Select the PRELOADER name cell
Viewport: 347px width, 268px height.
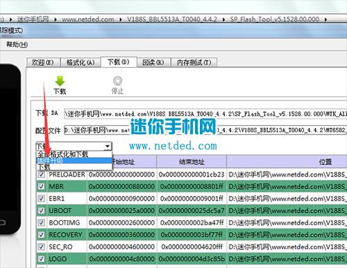pyautogui.click(x=67, y=175)
